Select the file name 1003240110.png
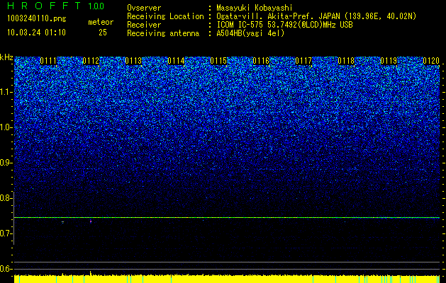The width and height of the screenshot is (446, 283). point(37,19)
